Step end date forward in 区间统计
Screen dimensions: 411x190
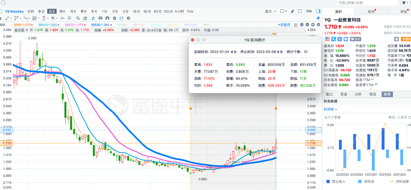[282, 52]
